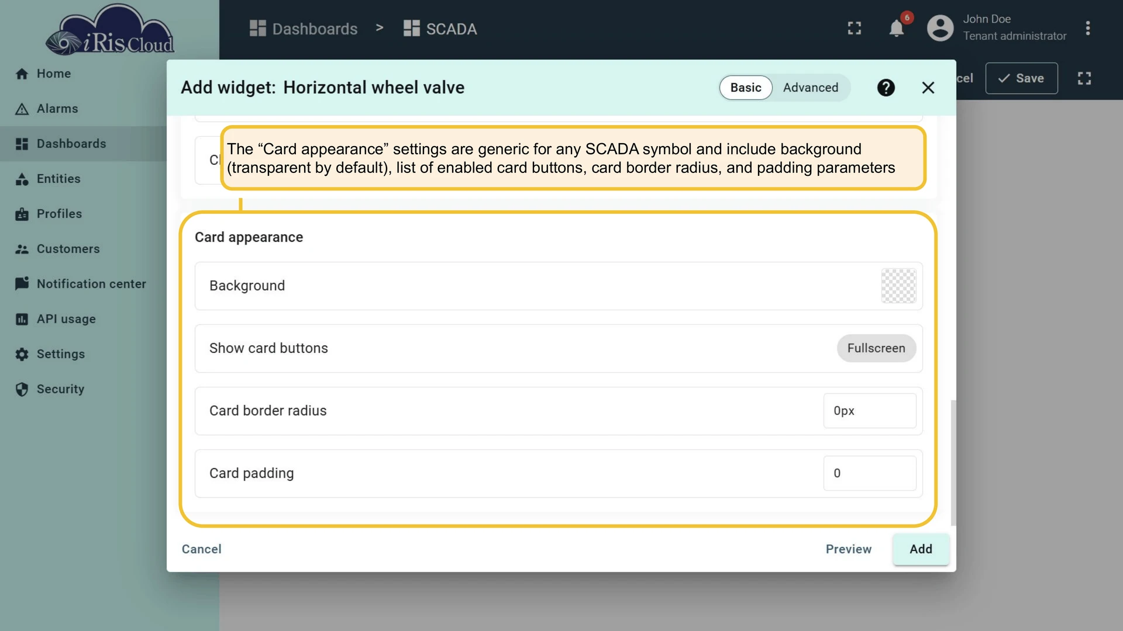Viewport: 1123px width, 631px height.
Task: Open API usage menu item
Action: pos(83,319)
